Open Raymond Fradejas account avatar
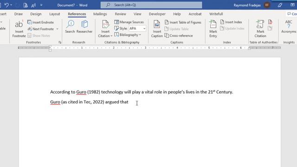Screen dimensions: 297x167 (x=267, y=5)
